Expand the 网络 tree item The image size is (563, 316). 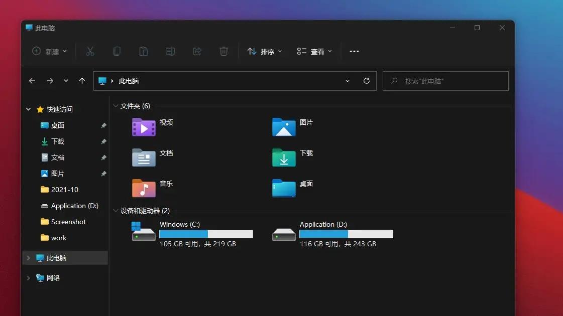pos(29,277)
